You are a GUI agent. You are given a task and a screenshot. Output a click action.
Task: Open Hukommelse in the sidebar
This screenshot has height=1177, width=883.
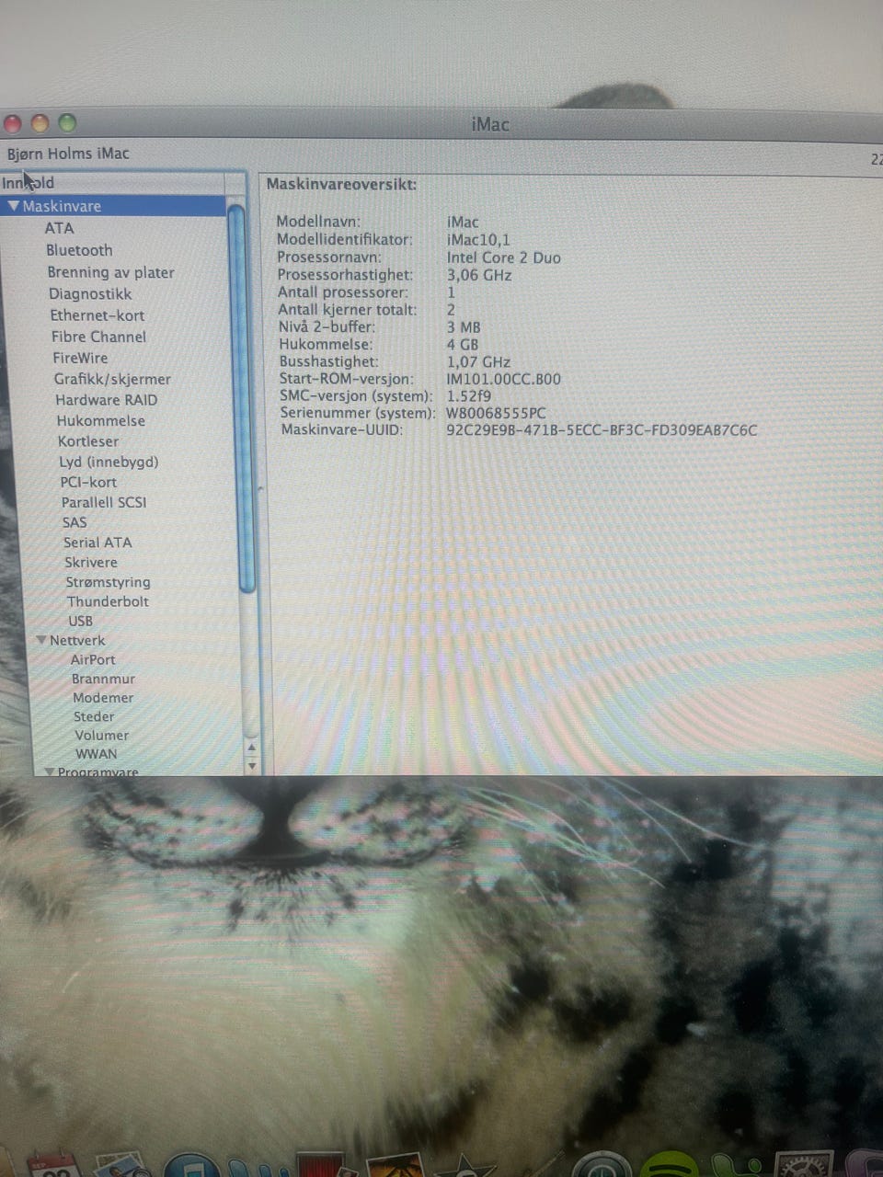click(x=100, y=420)
